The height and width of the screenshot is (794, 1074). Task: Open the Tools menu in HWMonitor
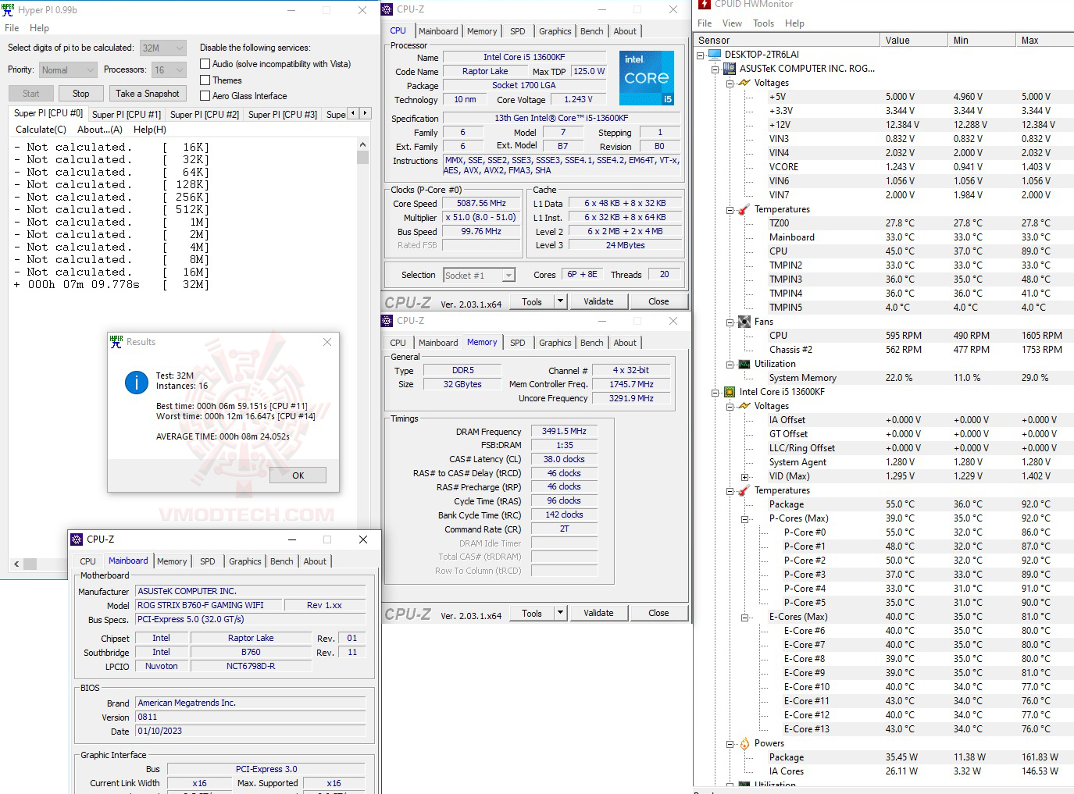(763, 23)
